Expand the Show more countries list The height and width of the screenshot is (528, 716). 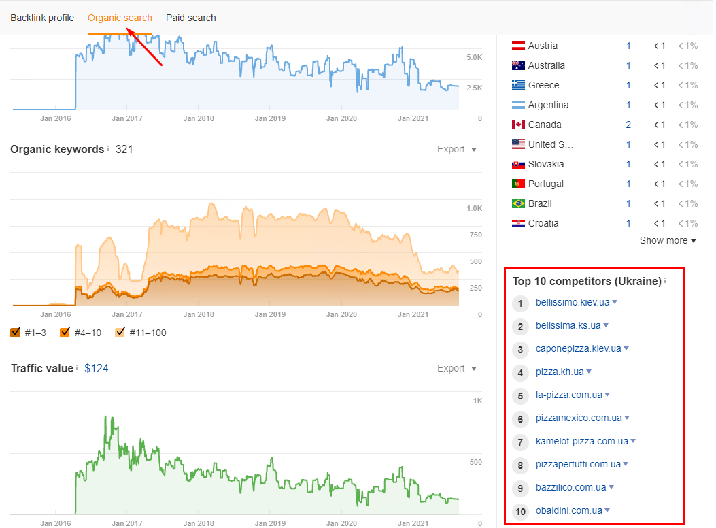(668, 240)
